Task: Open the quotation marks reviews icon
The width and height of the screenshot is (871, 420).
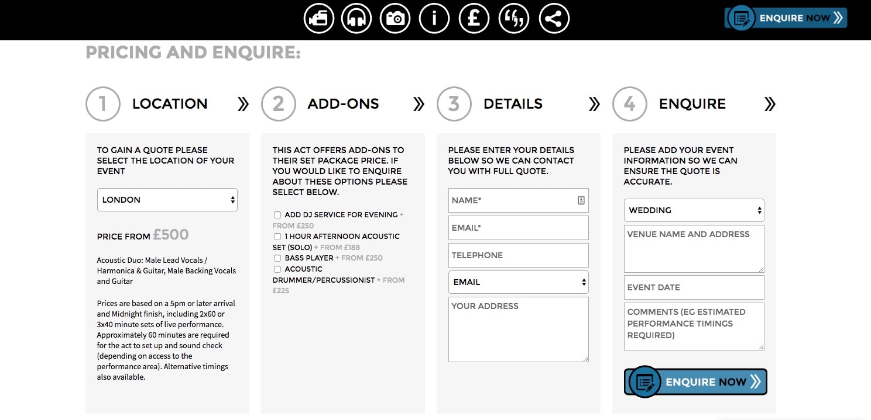Action: point(513,19)
